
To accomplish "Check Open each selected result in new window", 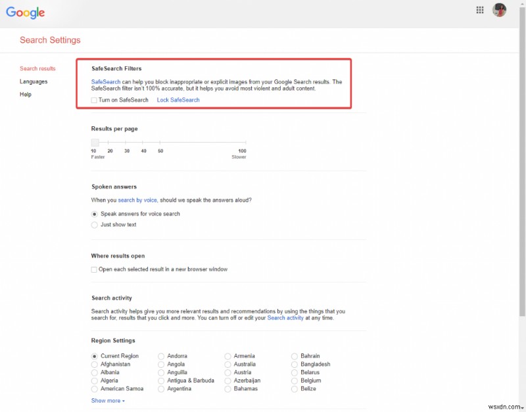I will point(93,269).
